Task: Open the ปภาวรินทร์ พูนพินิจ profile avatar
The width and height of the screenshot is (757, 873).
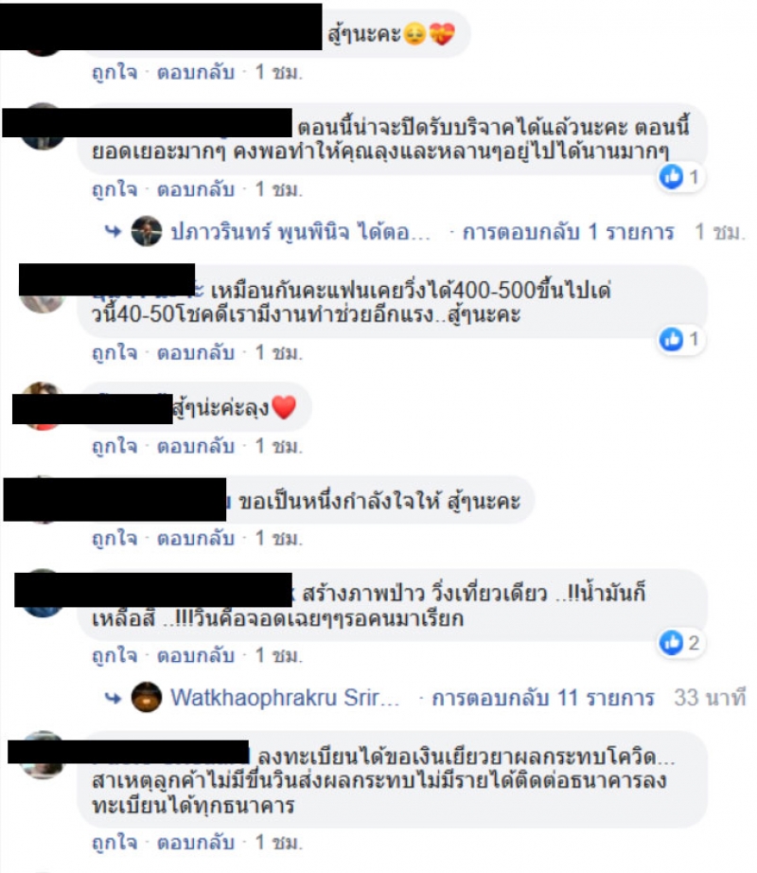Action: point(147,231)
